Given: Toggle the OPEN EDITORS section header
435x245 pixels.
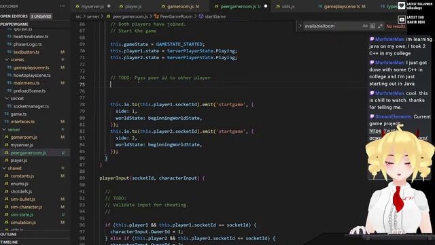Looking at the screenshot, I should pos(14,16).
